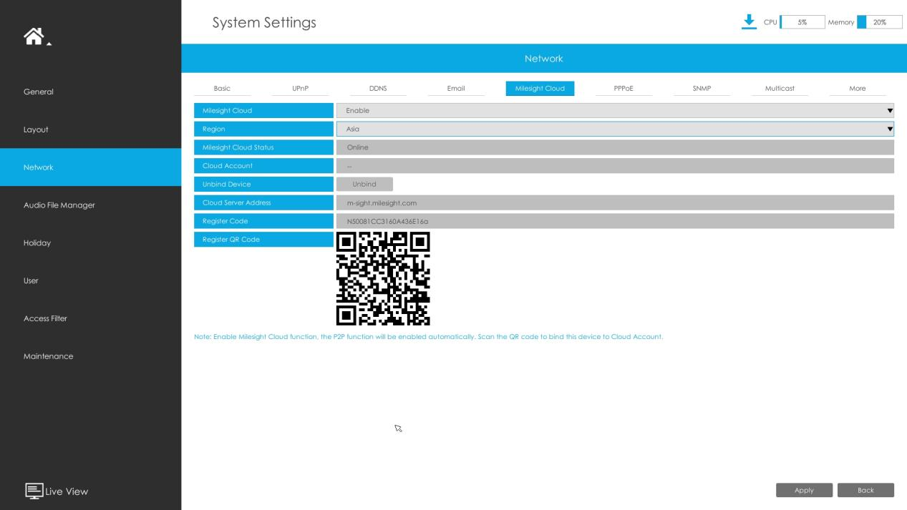
Task: Open the UPnP tab
Action: coord(301,89)
